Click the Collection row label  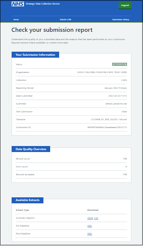21,80
